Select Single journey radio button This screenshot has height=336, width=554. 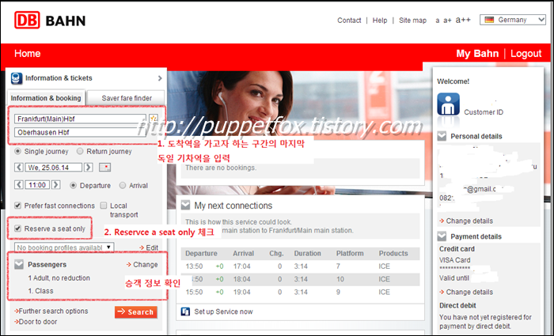(x=17, y=151)
